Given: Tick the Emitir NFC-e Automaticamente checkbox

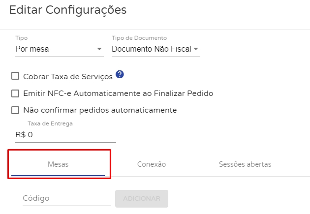Looking at the screenshot, I should tap(15, 93).
